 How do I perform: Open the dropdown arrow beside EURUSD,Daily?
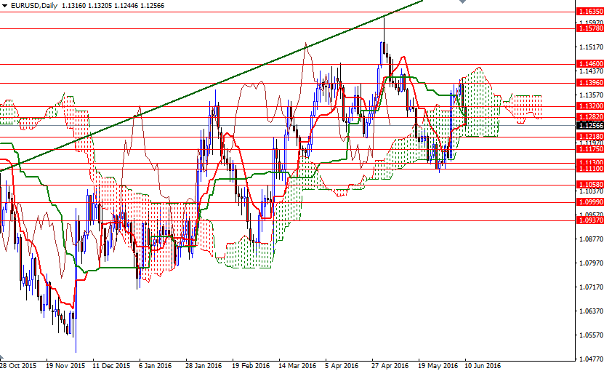[5, 6]
